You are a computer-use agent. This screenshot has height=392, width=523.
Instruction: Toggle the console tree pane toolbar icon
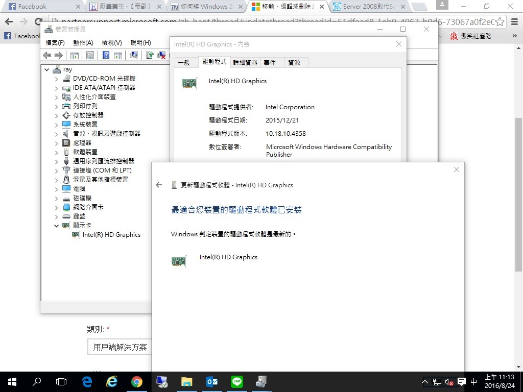point(75,55)
